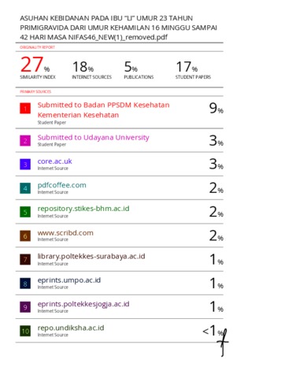The height and width of the screenshot is (378, 292).
Task: Click the 27% similarity index value
Action: click(35, 65)
